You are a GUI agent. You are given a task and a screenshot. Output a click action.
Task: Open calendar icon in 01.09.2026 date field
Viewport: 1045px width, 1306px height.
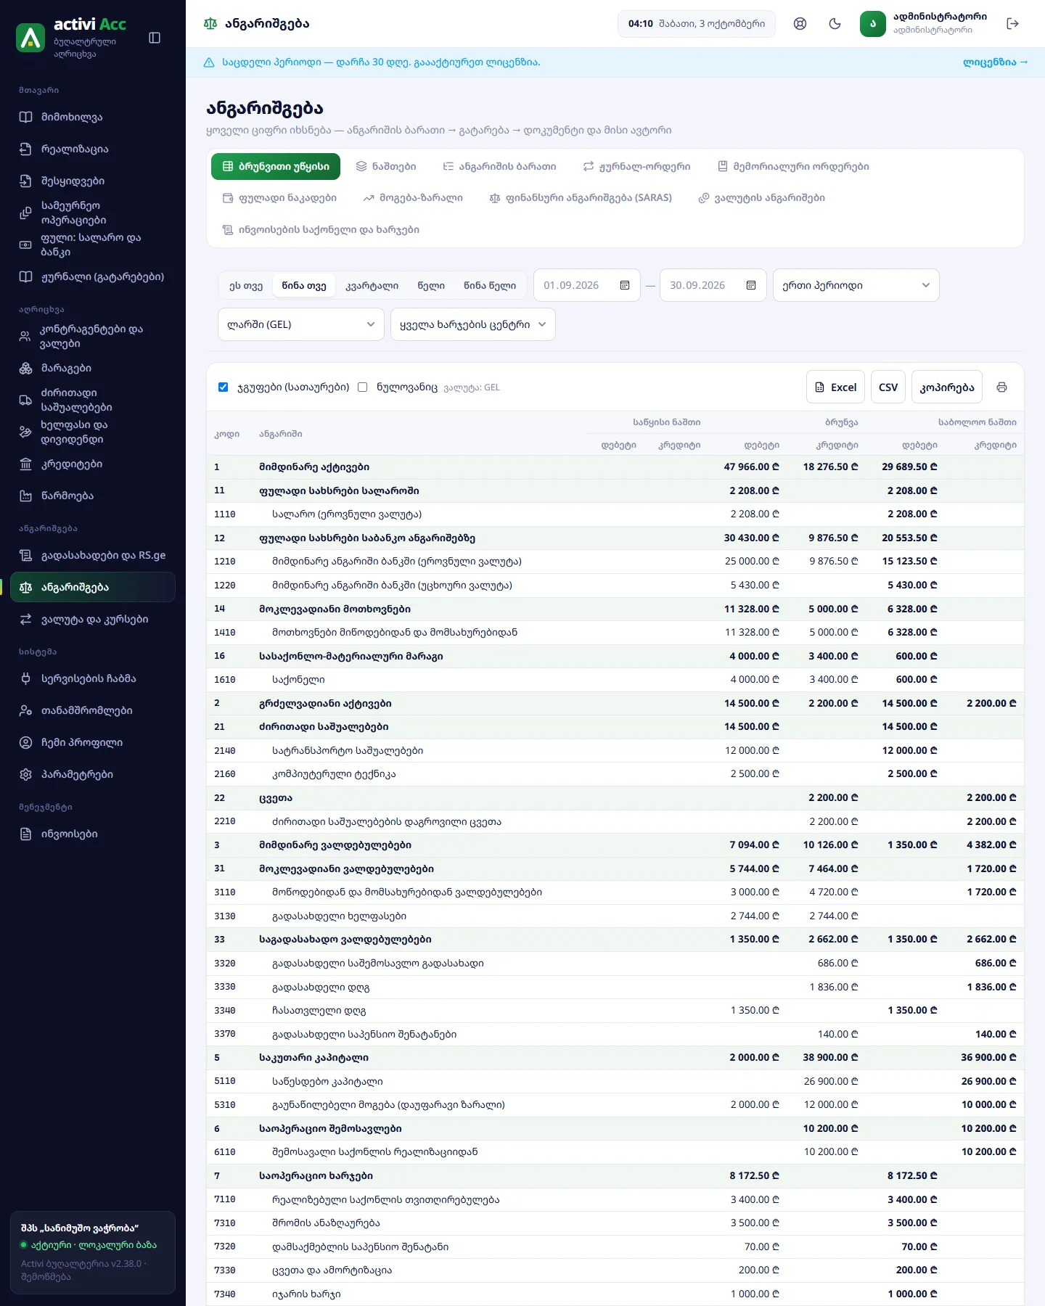pyautogui.click(x=625, y=285)
